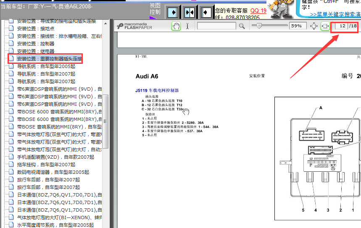Click connector line B - 12 芯黑色插头连接 T12
This screenshot has width=361, height=228.
[162, 105]
